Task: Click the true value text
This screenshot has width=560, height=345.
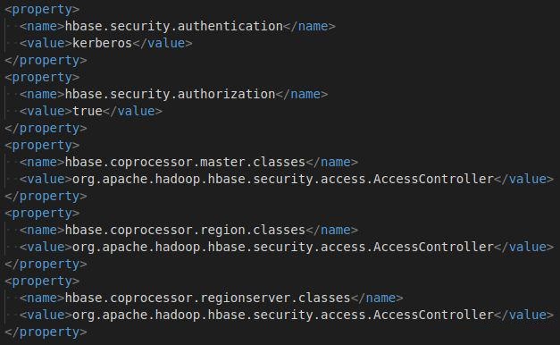Action: [88, 111]
